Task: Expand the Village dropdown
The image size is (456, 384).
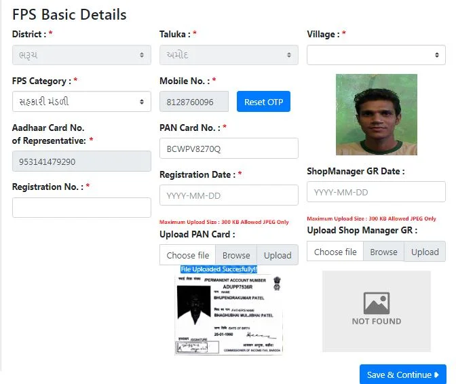Action: (376, 55)
